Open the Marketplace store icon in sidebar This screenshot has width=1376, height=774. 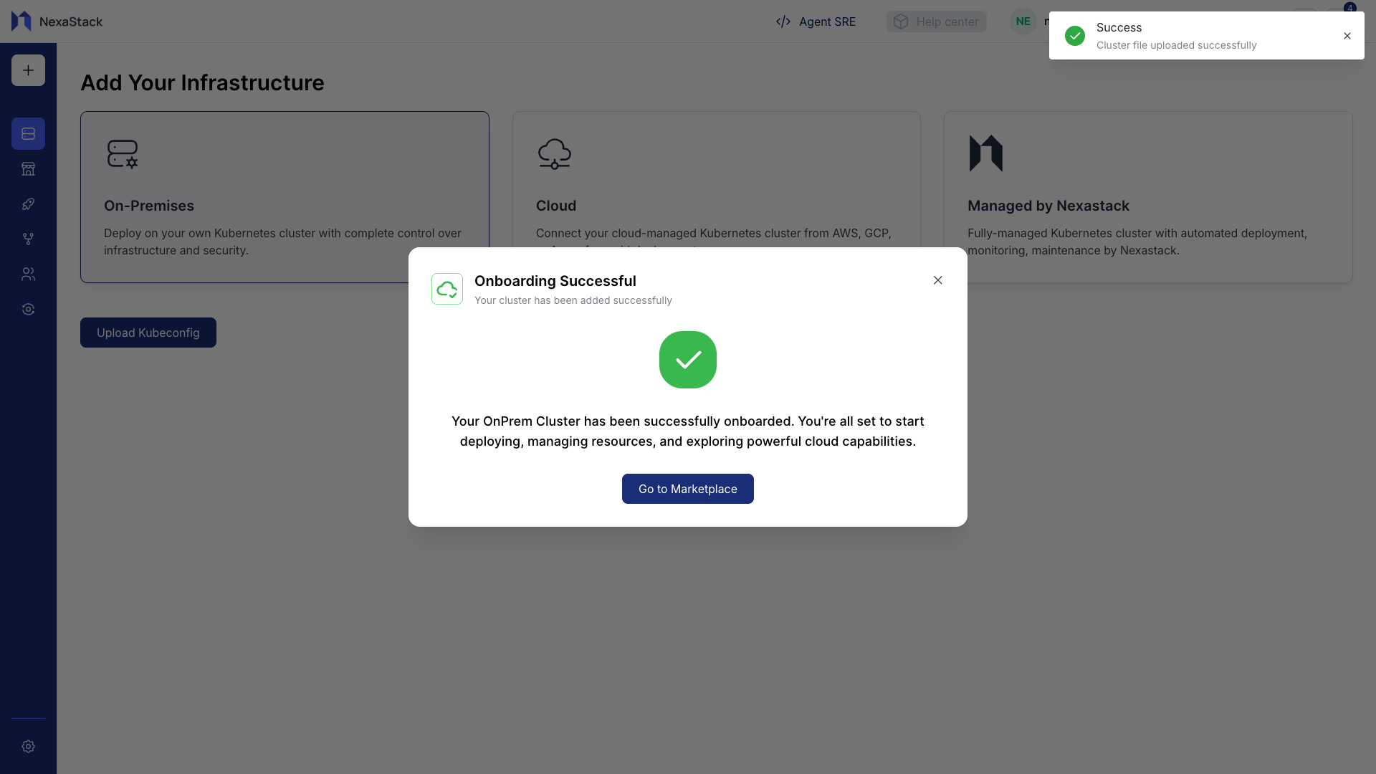(x=28, y=169)
